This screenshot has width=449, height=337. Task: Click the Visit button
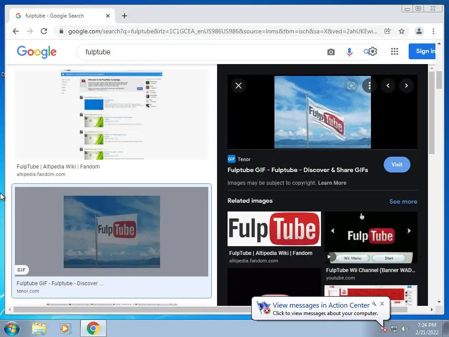[x=397, y=165]
